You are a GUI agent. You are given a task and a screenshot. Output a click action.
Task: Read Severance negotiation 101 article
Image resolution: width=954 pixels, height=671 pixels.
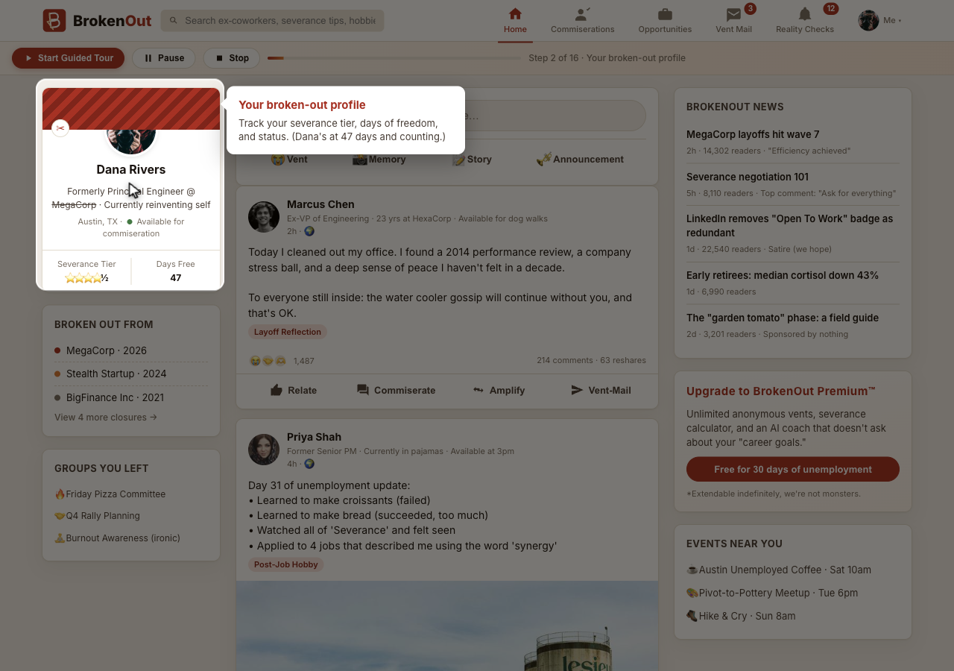point(748,177)
